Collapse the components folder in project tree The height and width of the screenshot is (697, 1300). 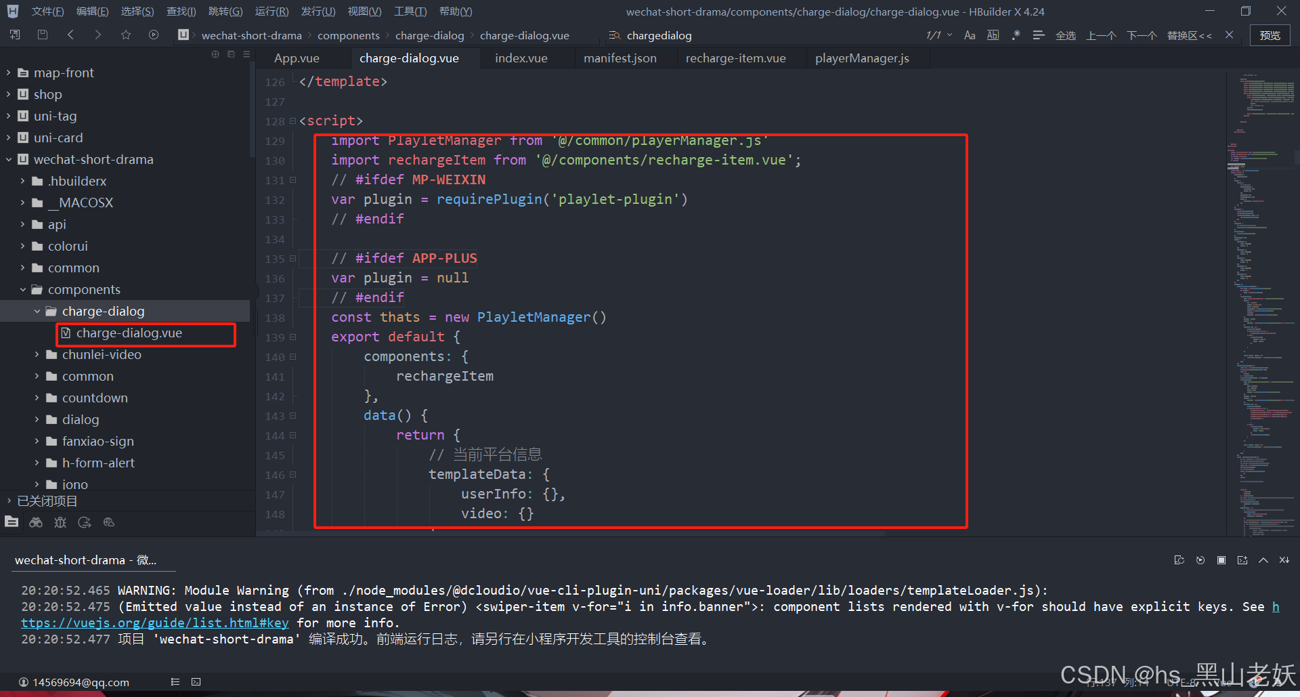pos(22,289)
